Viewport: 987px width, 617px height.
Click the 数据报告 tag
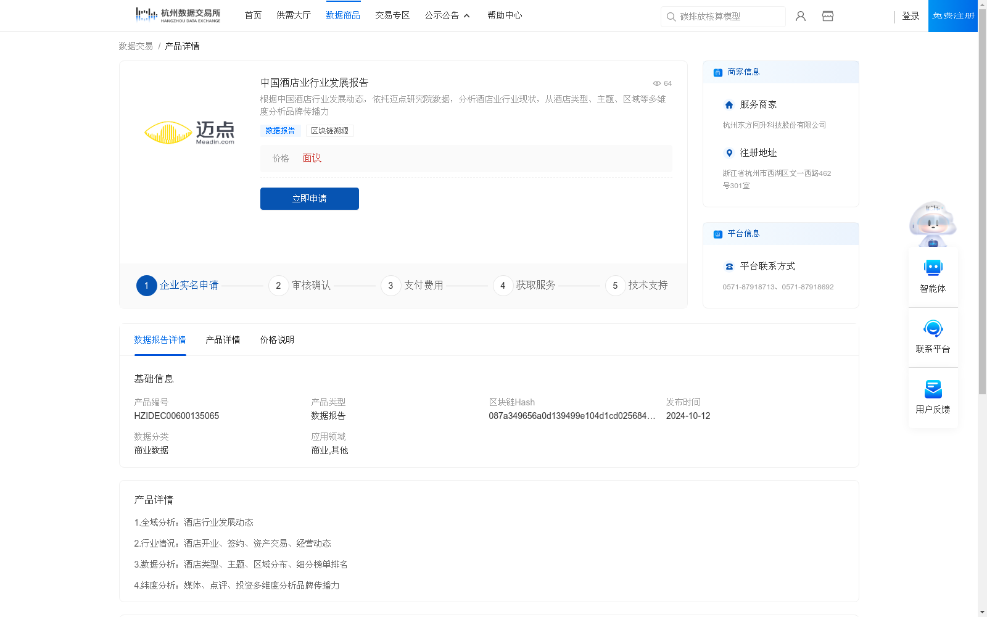(281, 131)
